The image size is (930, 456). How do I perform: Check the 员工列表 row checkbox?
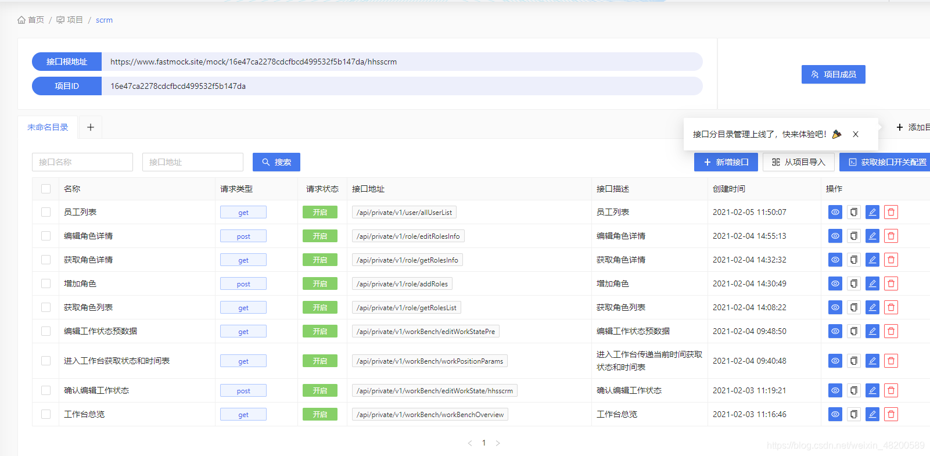46,212
